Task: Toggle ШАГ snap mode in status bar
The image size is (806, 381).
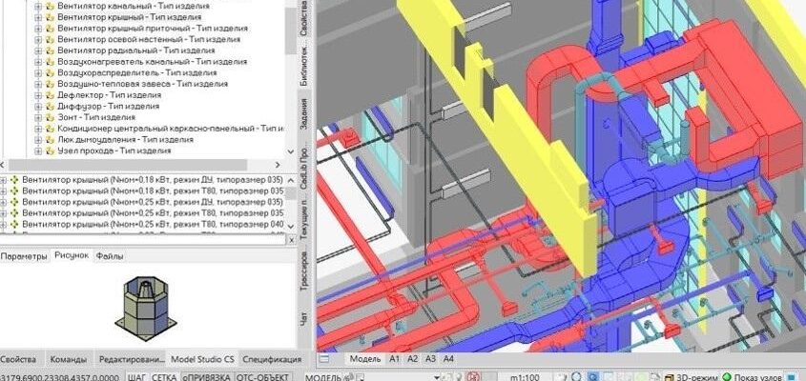Action: pos(136,375)
